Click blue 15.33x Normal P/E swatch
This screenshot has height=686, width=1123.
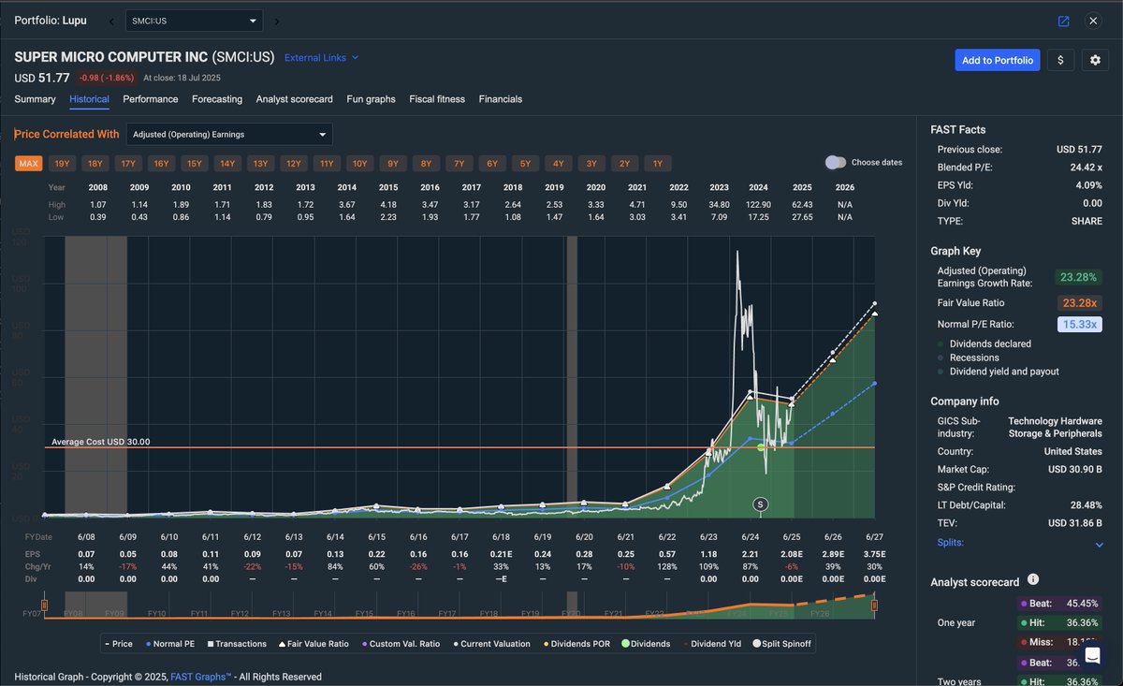(1078, 324)
